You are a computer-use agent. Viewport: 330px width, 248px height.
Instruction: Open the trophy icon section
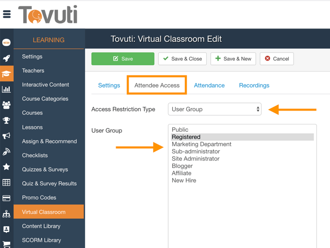tap(7, 120)
